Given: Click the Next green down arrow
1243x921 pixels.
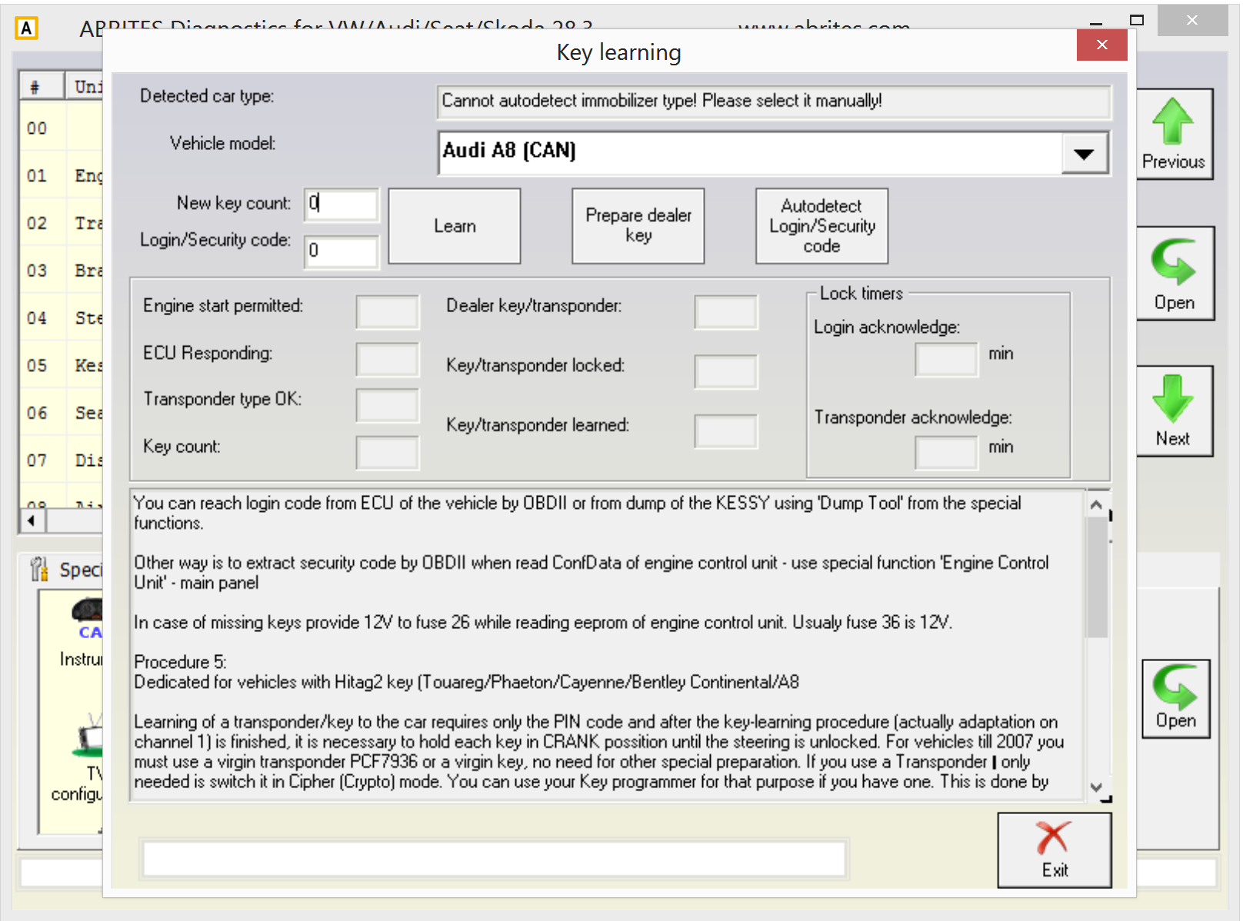Looking at the screenshot, I should coord(1174,411).
